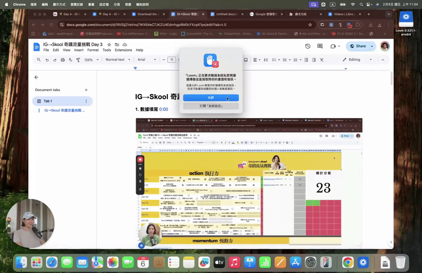Click the Meet video call icon

(x=333, y=46)
